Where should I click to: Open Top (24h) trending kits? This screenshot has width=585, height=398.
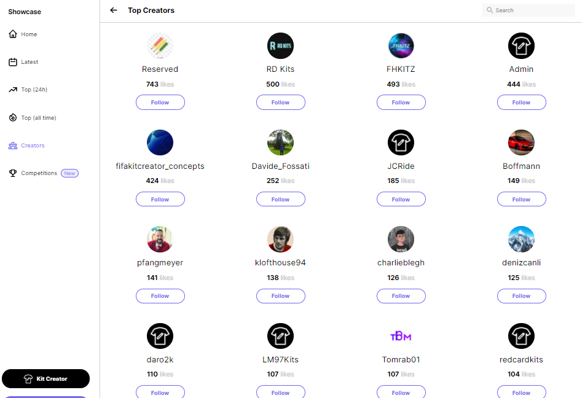pos(34,90)
